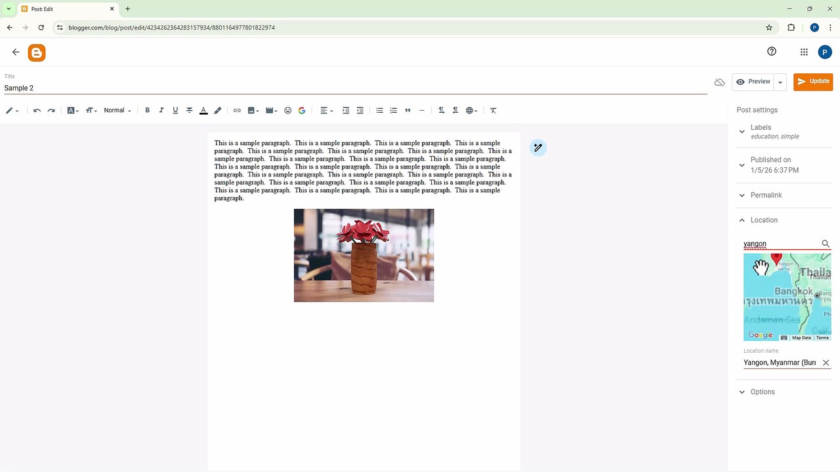Bookmark this page with the star
840x472 pixels.
(x=769, y=28)
